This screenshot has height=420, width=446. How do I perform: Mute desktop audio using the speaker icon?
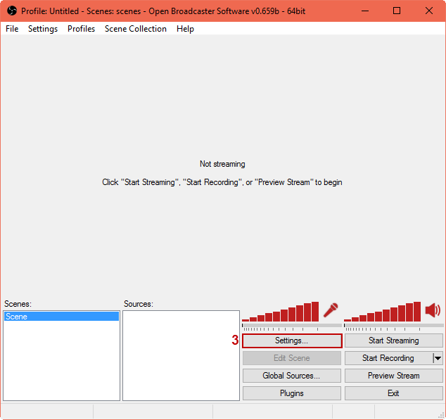tap(433, 310)
